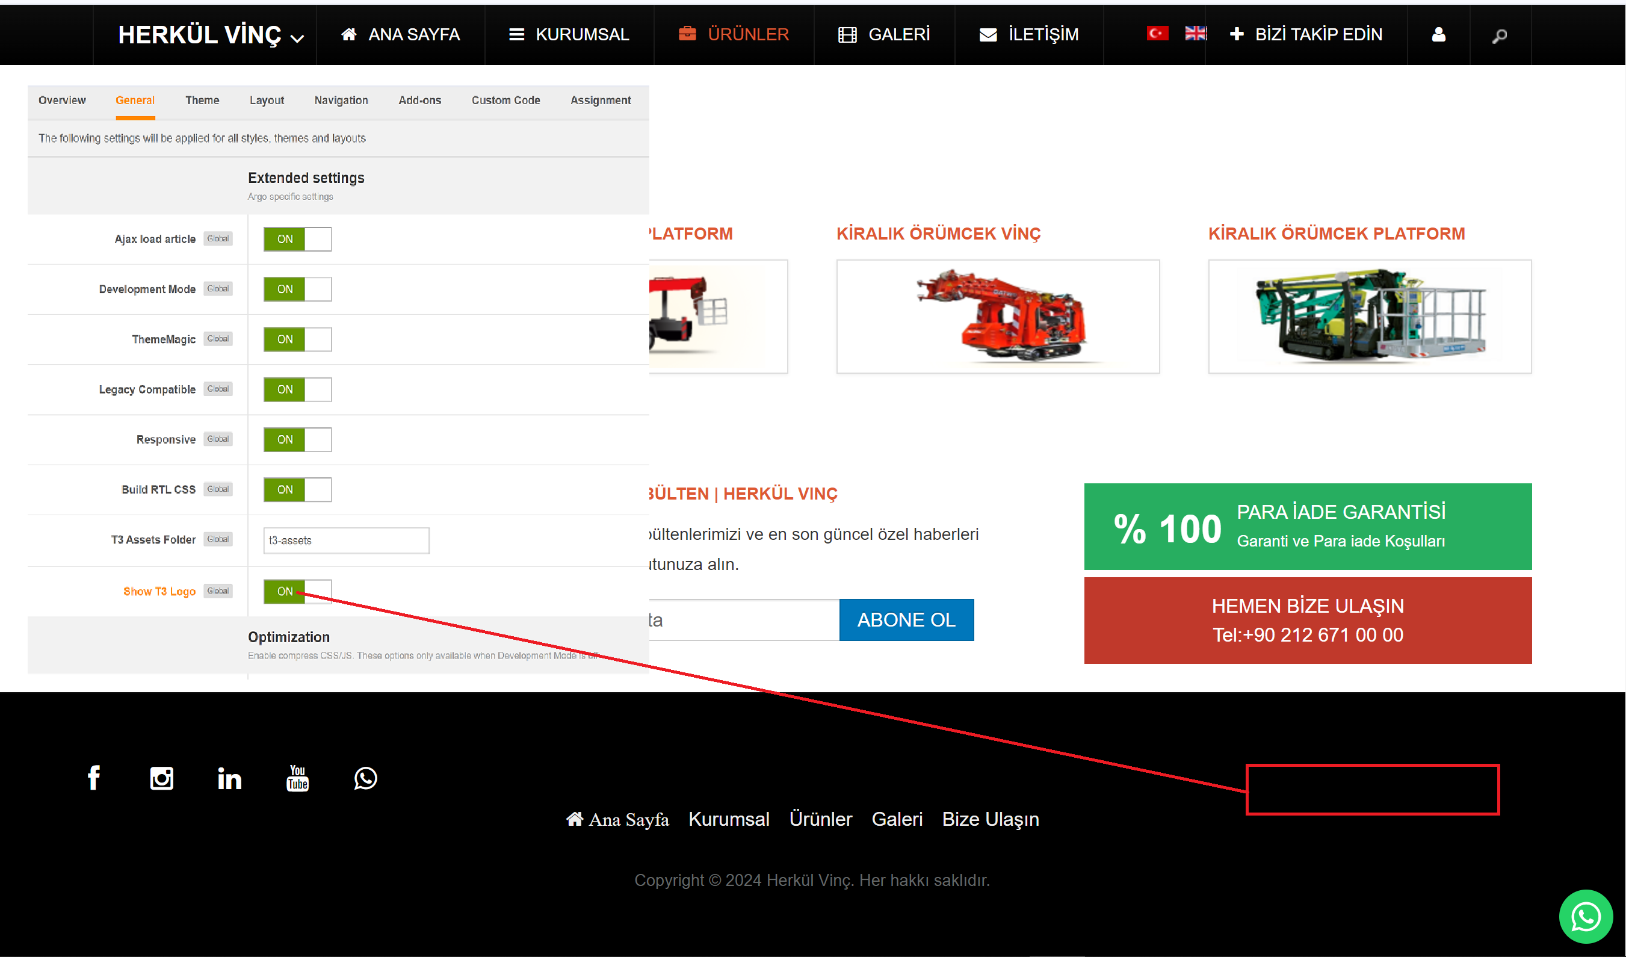Viewport: 1626px width, 957px height.
Task: Click the LinkedIn footer icon
Action: pos(229,778)
